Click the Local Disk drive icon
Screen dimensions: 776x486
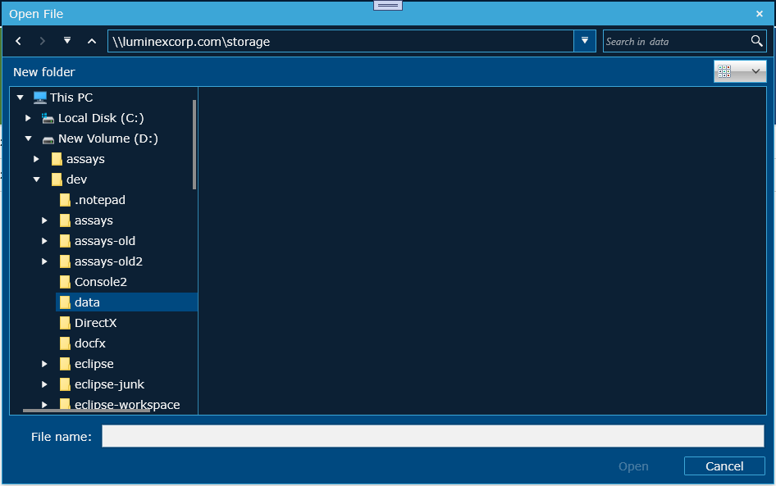48,118
